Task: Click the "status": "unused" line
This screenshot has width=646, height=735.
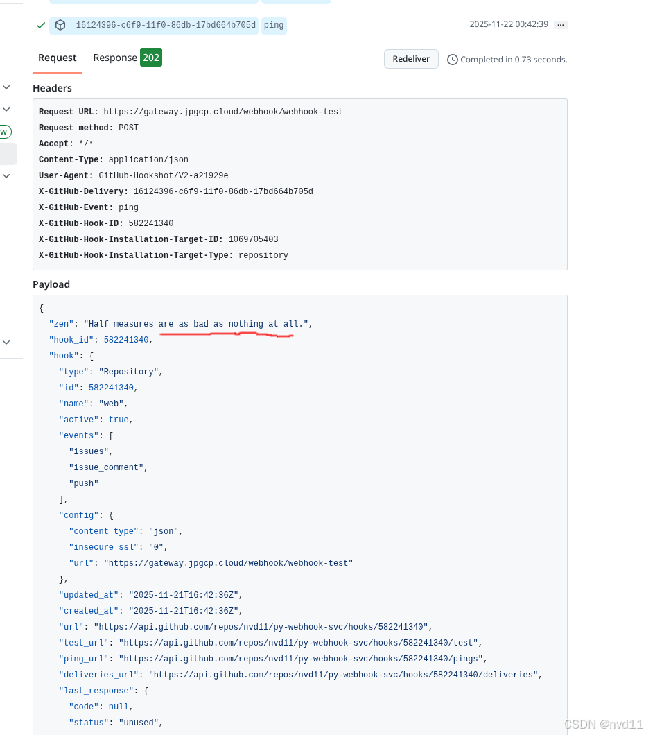Action: click(115, 723)
